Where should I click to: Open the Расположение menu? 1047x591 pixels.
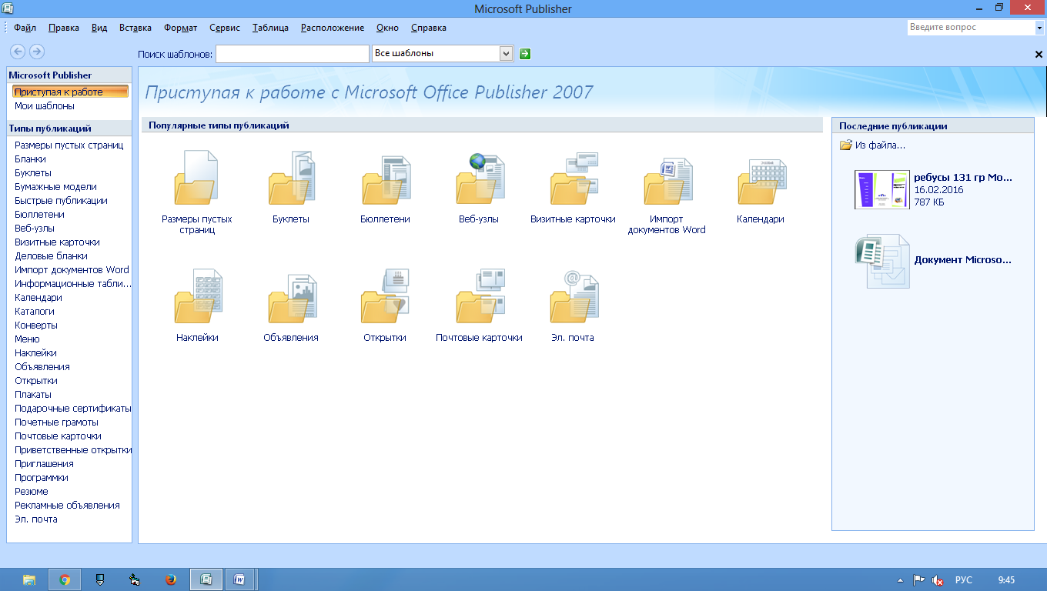point(333,28)
